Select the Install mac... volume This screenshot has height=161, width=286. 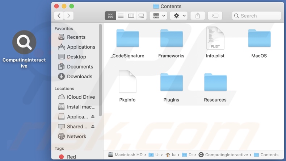tap(76, 107)
